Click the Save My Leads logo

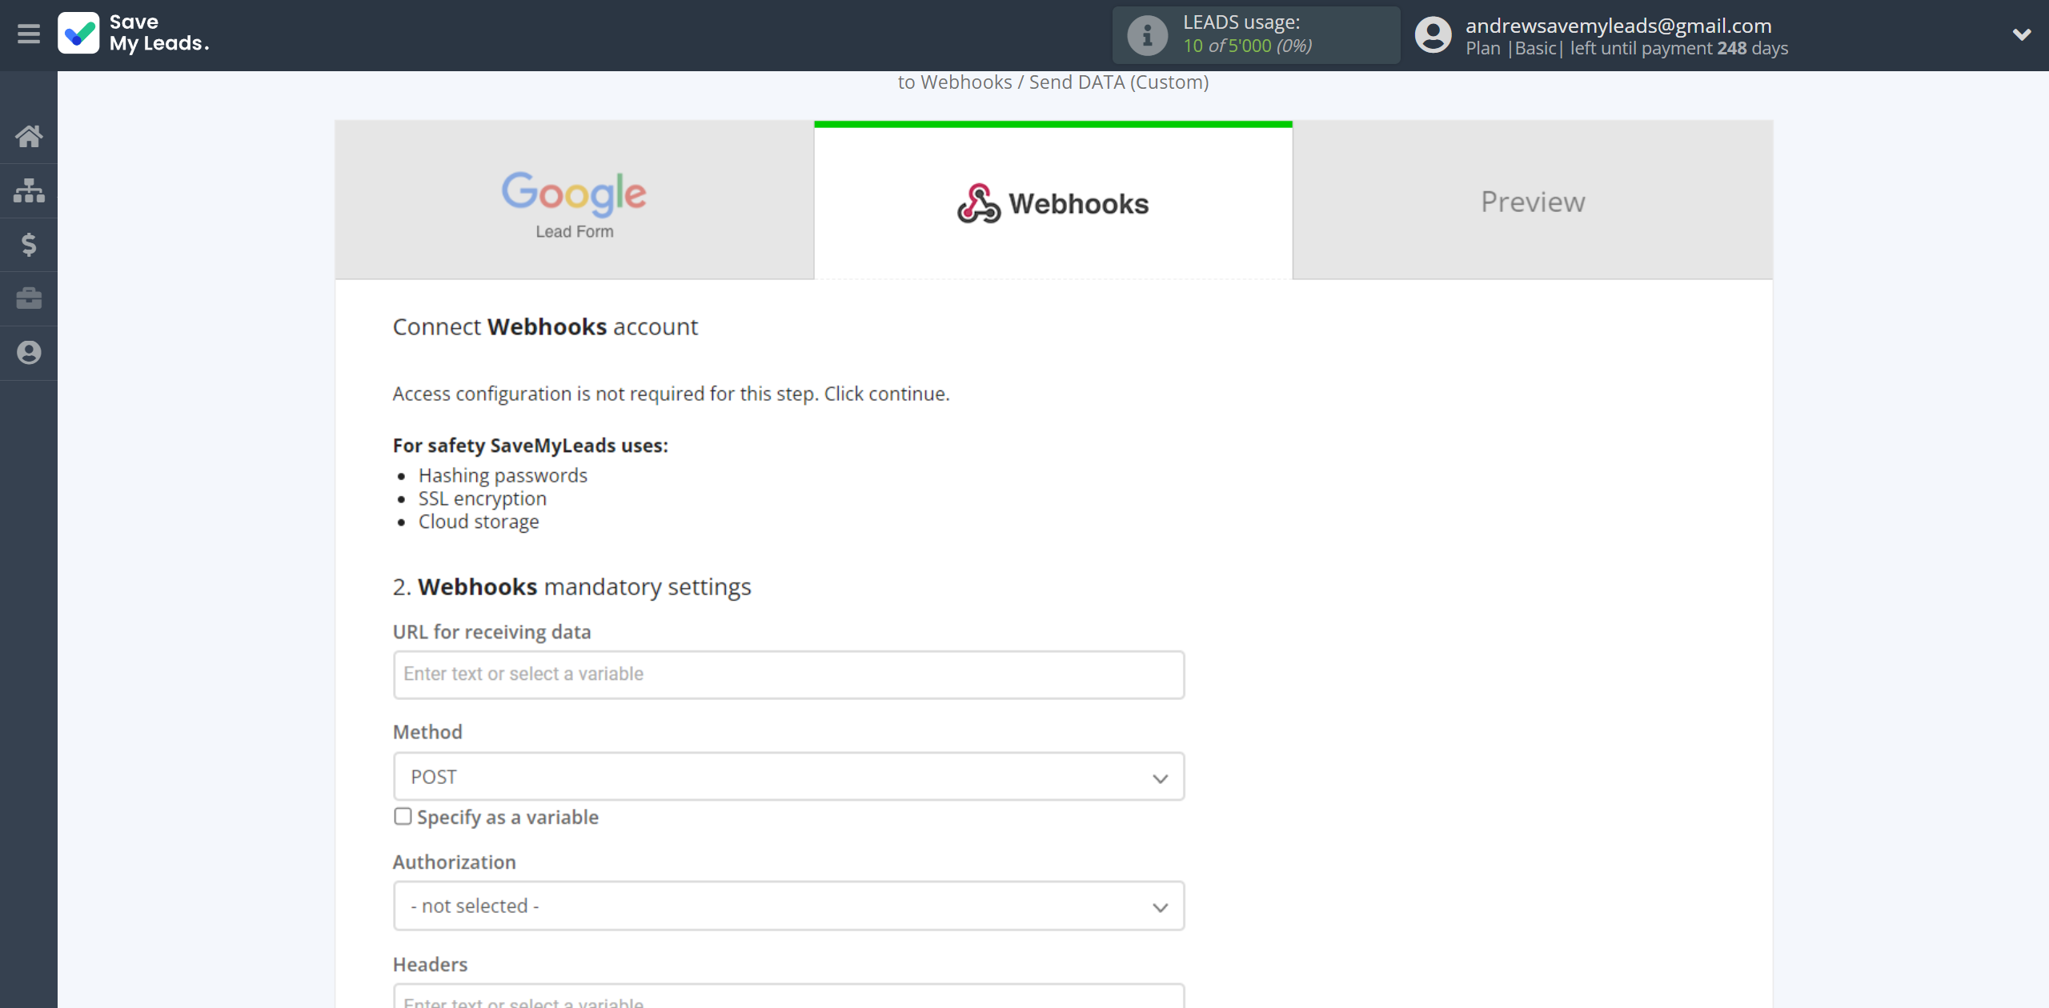(x=134, y=33)
